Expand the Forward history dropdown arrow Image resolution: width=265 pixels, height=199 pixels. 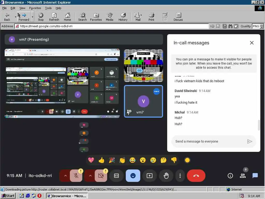[x=32, y=17]
